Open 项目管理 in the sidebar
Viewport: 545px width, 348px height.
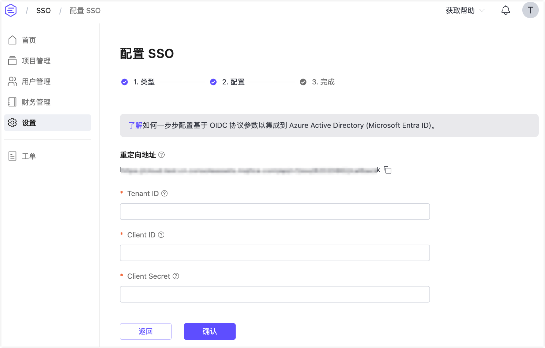point(48,61)
